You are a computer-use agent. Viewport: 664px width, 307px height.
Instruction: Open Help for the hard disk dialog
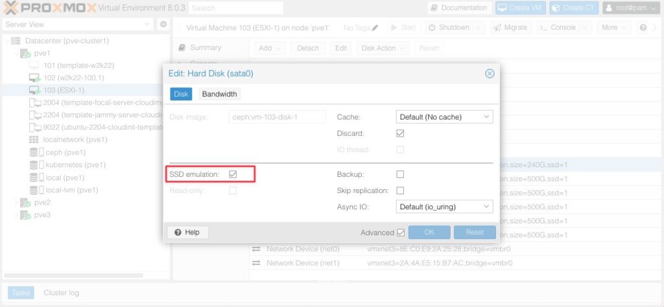pos(187,232)
